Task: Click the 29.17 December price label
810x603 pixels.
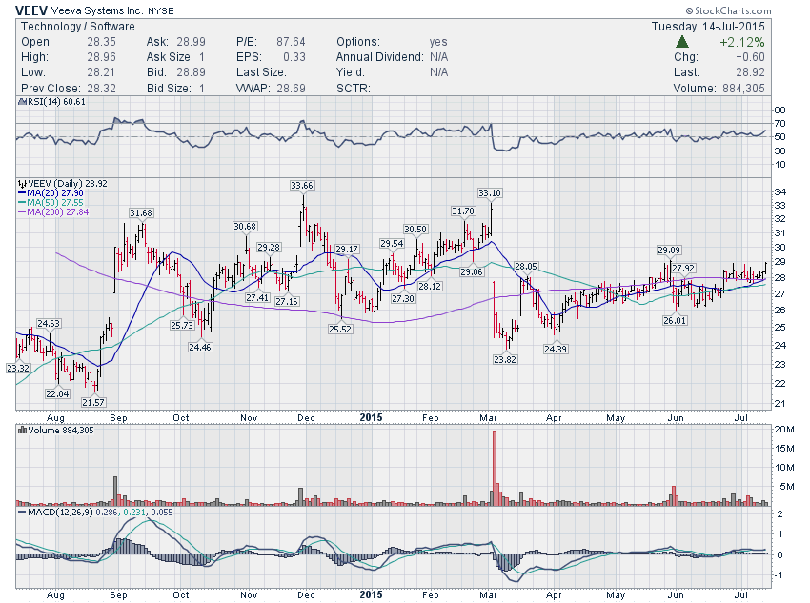Action: pyautogui.click(x=347, y=249)
